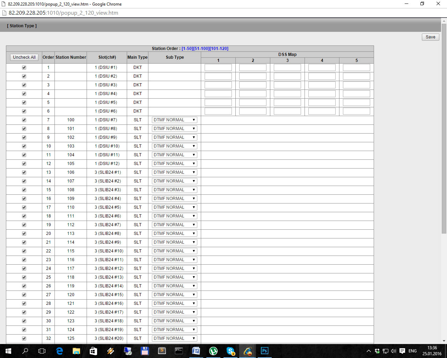The height and width of the screenshot is (358, 447).
Task: Click the Windows Store taskbar icon
Action: (93, 351)
